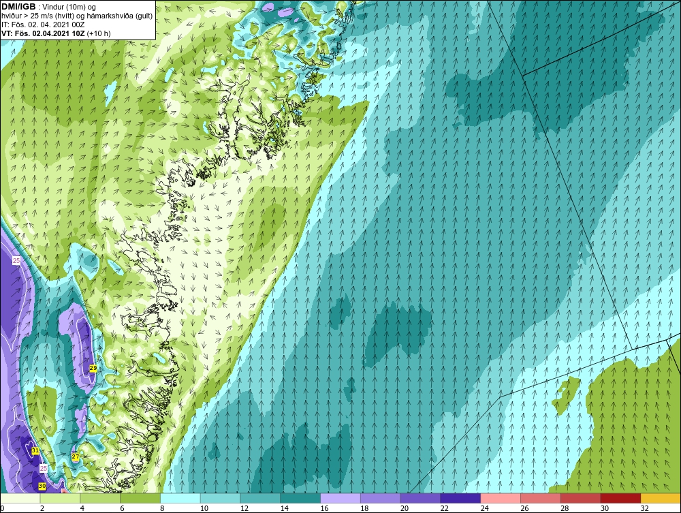Select the 18–20 m/s purple legend swatch
The width and height of the screenshot is (681, 513).
click(381, 498)
